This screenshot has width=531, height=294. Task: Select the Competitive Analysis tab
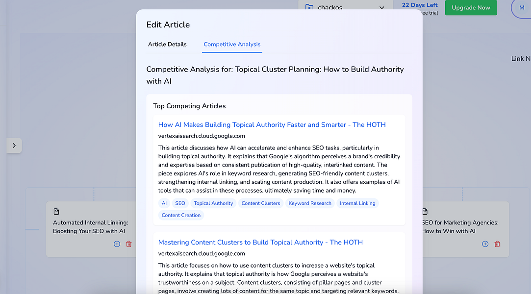point(232,44)
